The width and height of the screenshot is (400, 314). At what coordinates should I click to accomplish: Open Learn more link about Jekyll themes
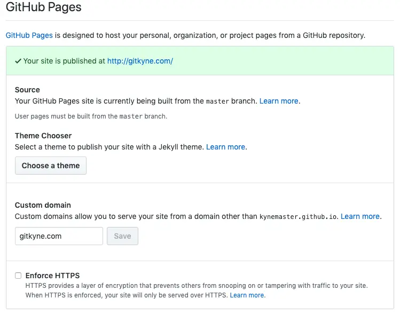[226, 147]
